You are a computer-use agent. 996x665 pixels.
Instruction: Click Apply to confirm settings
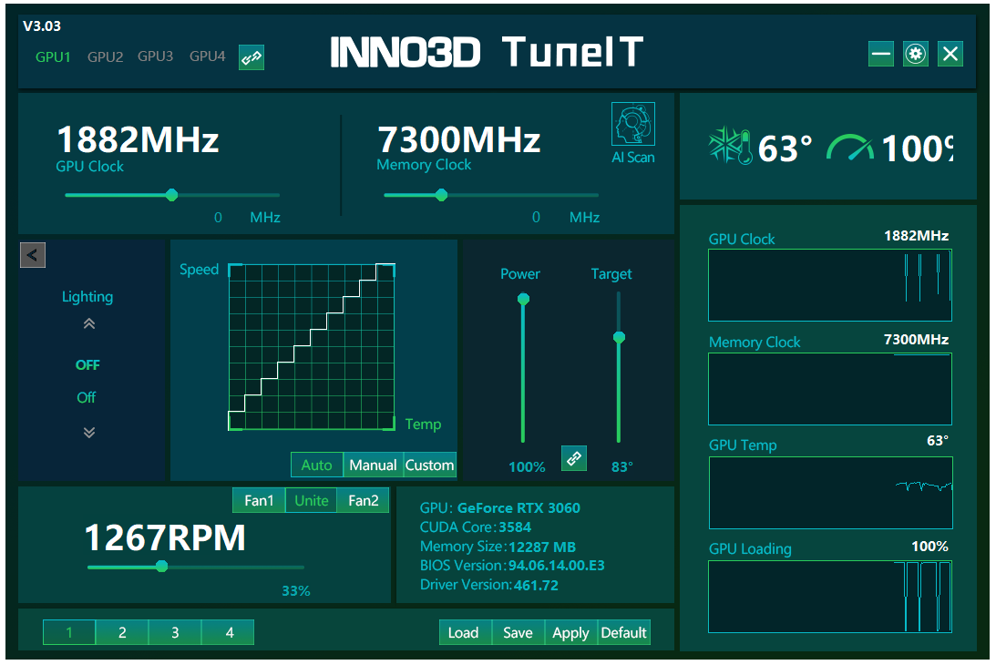point(570,632)
